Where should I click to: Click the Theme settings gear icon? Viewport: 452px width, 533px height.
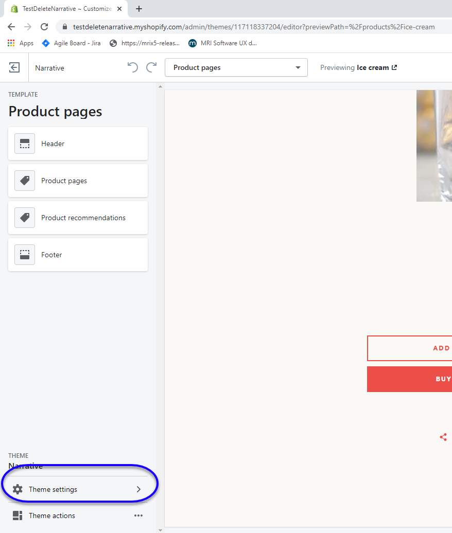[x=18, y=489]
